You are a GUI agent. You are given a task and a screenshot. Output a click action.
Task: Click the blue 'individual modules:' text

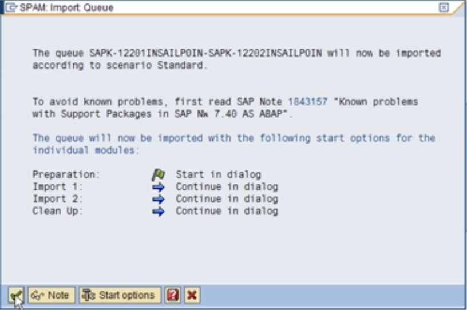point(86,150)
